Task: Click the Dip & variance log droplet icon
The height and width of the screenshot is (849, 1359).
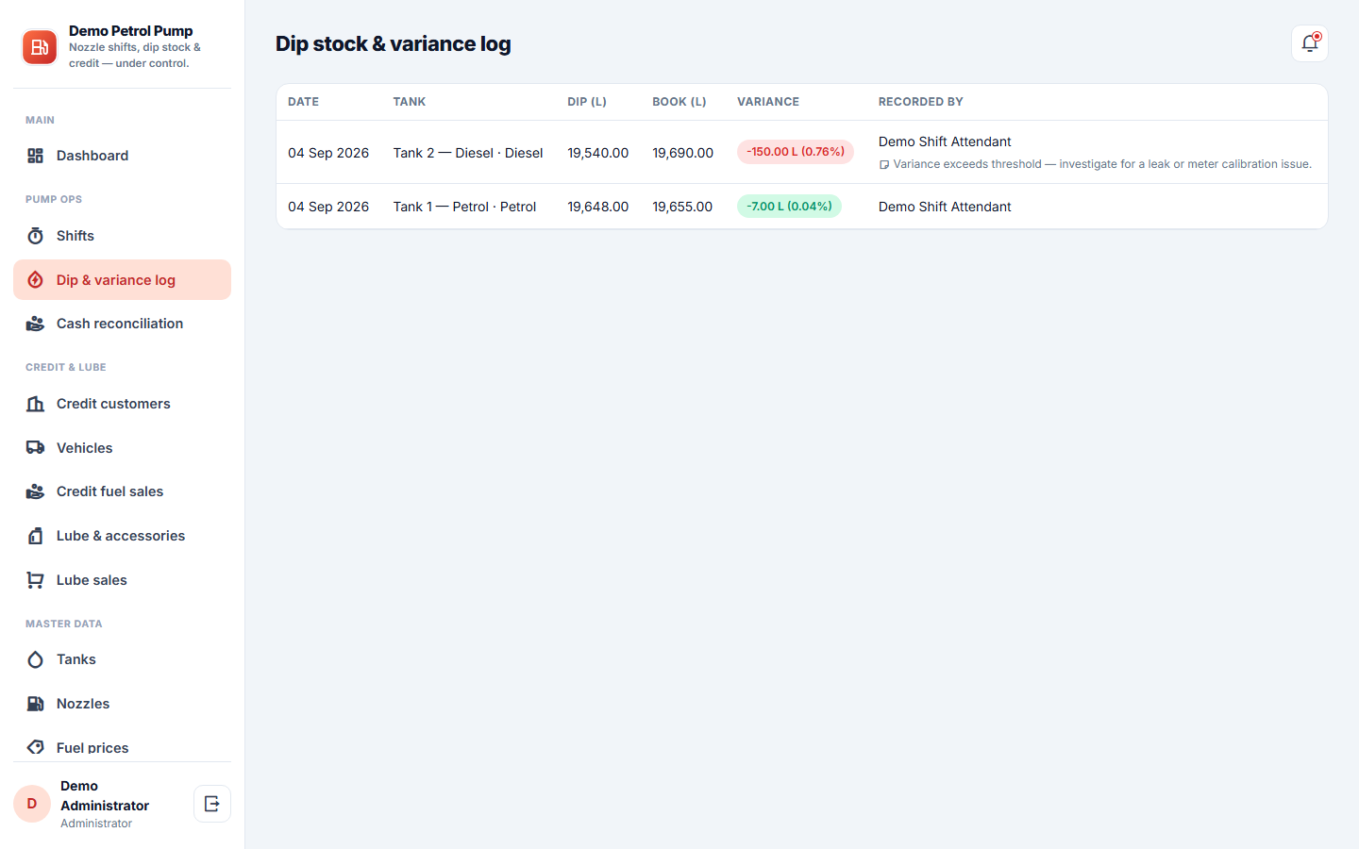Action: click(35, 280)
